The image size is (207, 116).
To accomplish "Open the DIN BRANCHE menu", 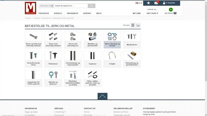I will coord(72,13).
